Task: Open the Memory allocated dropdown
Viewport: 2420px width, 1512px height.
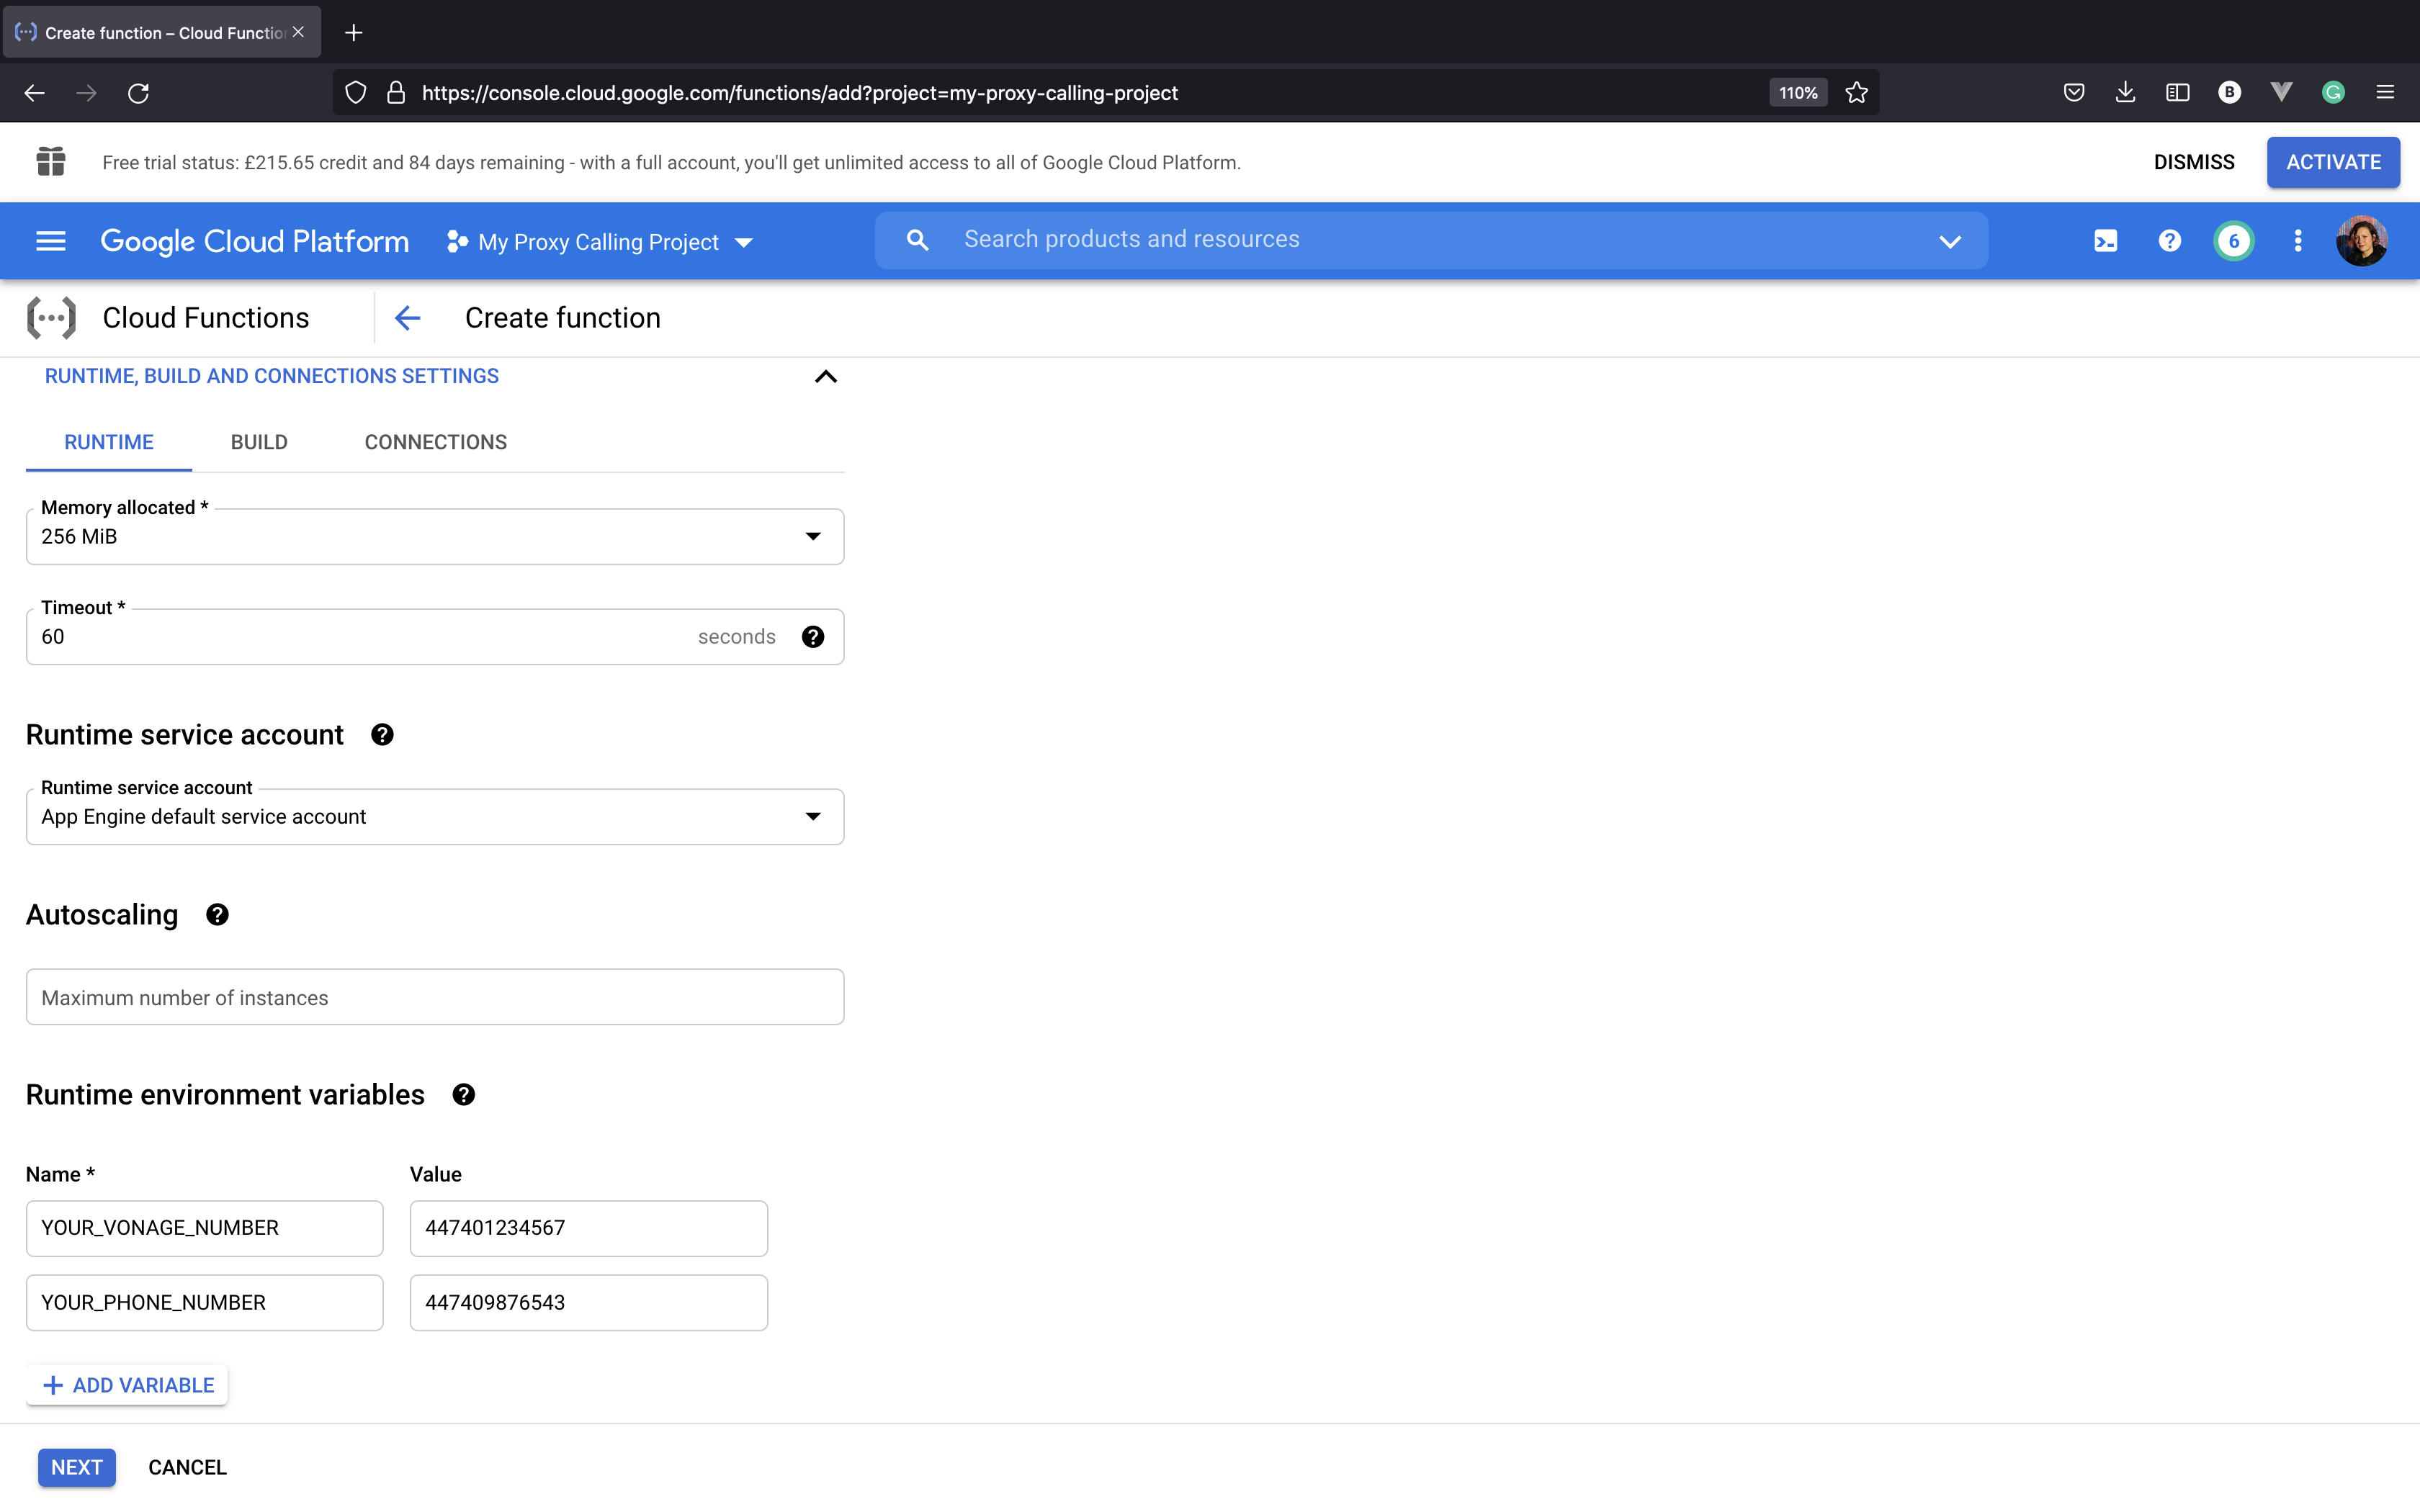Action: (435, 537)
